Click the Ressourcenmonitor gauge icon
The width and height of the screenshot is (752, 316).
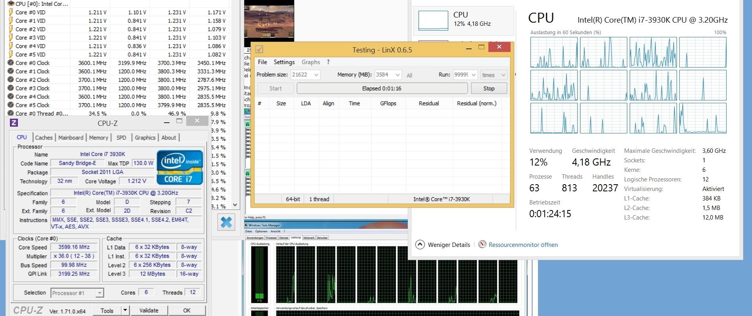coord(482,244)
